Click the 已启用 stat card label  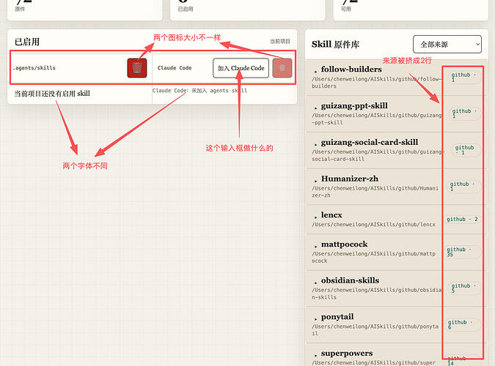[186, 9]
